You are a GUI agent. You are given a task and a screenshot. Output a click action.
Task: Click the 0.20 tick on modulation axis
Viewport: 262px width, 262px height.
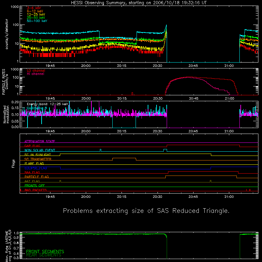15,102
